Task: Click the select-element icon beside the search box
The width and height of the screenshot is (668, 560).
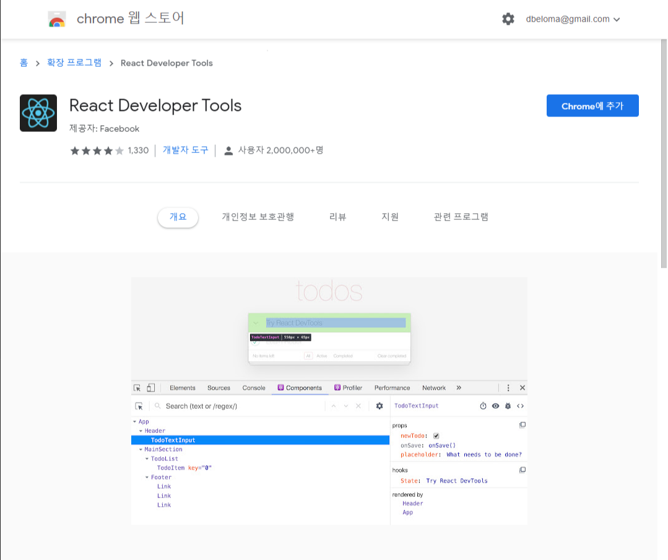Action: [139, 406]
